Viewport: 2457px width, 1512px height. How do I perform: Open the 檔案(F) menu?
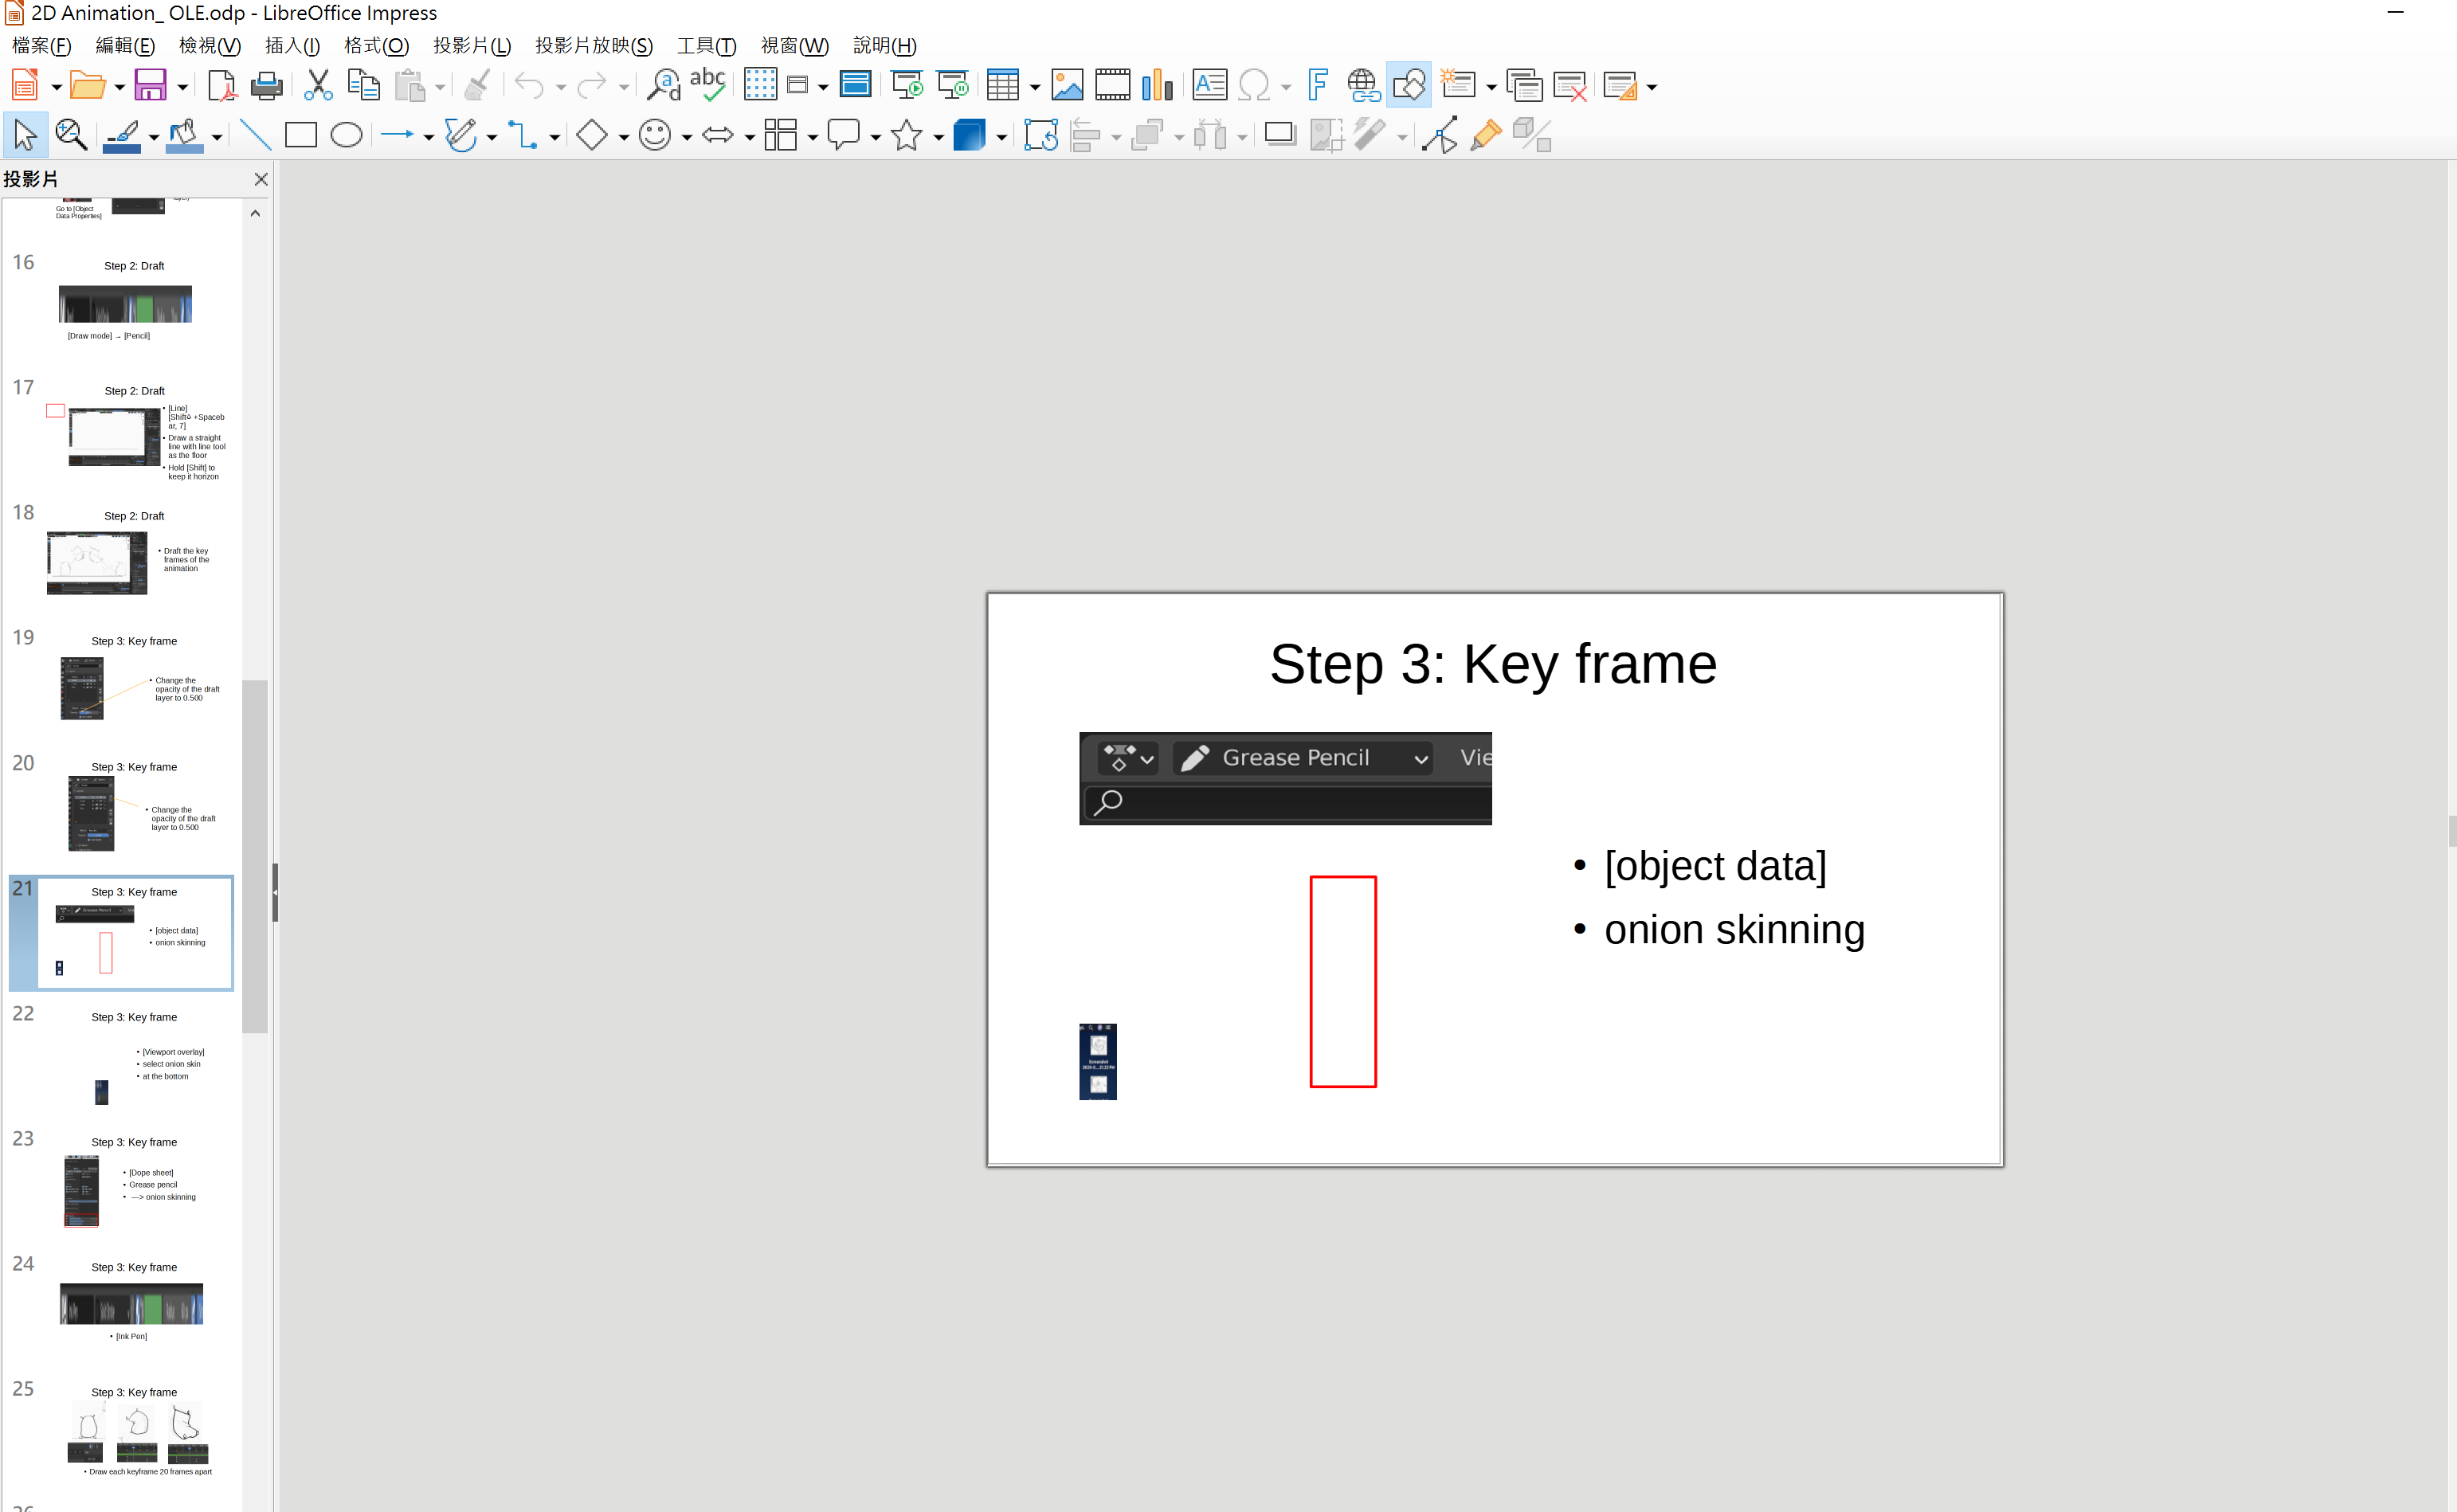pos(42,46)
